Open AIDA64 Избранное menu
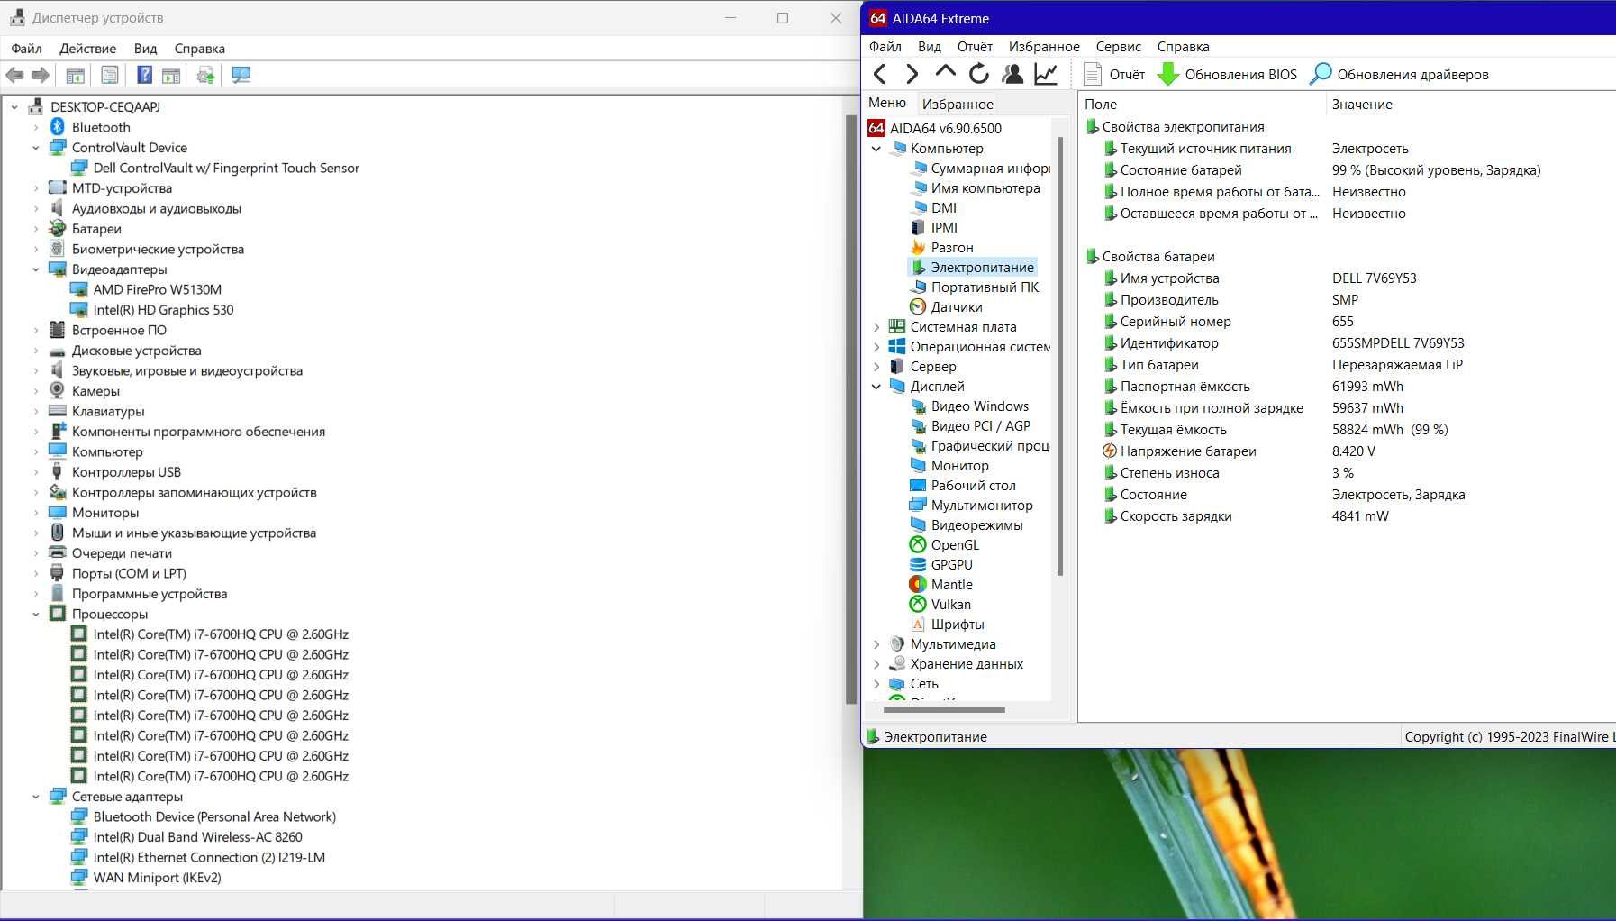 point(1044,47)
